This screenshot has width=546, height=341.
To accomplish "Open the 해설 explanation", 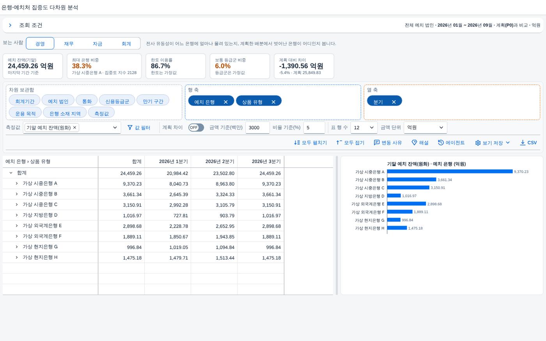I will [420, 143].
